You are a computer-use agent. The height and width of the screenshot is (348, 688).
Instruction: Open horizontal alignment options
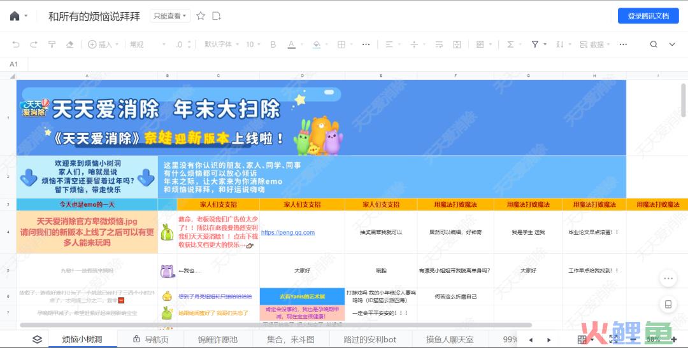point(389,45)
